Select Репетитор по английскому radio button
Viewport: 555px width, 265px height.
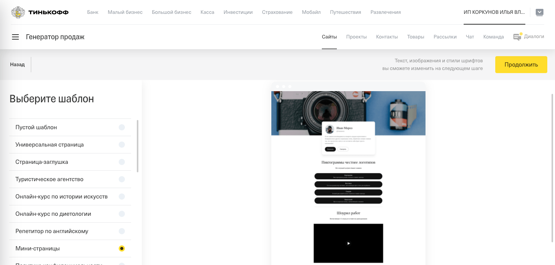pyautogui.click(x=122, y=231)
